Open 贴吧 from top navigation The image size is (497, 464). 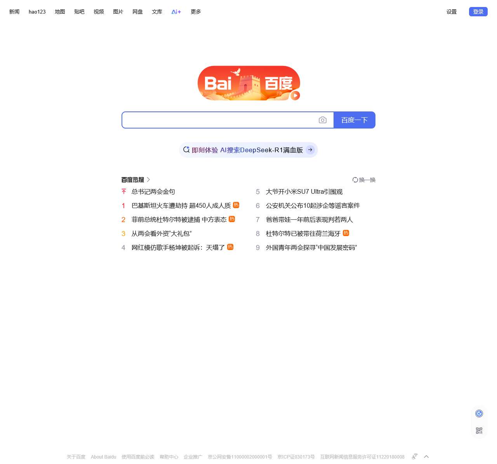point(79,12)
